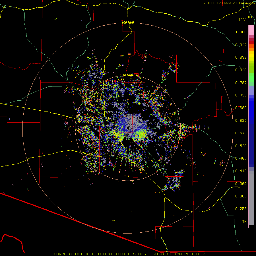Click the 50 NMI range ring label

click(x=128, y=75)
